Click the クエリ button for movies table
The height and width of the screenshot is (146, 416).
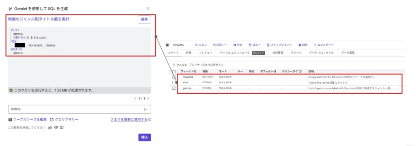point(201,45)
